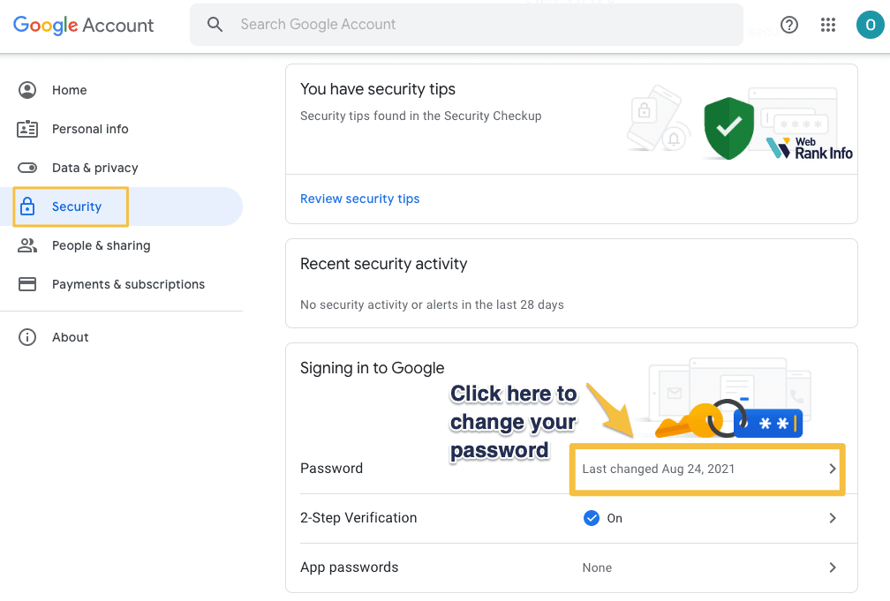Click the green security shield illustration
Viewport: 890px width, 601px height.
coord(728,129)
